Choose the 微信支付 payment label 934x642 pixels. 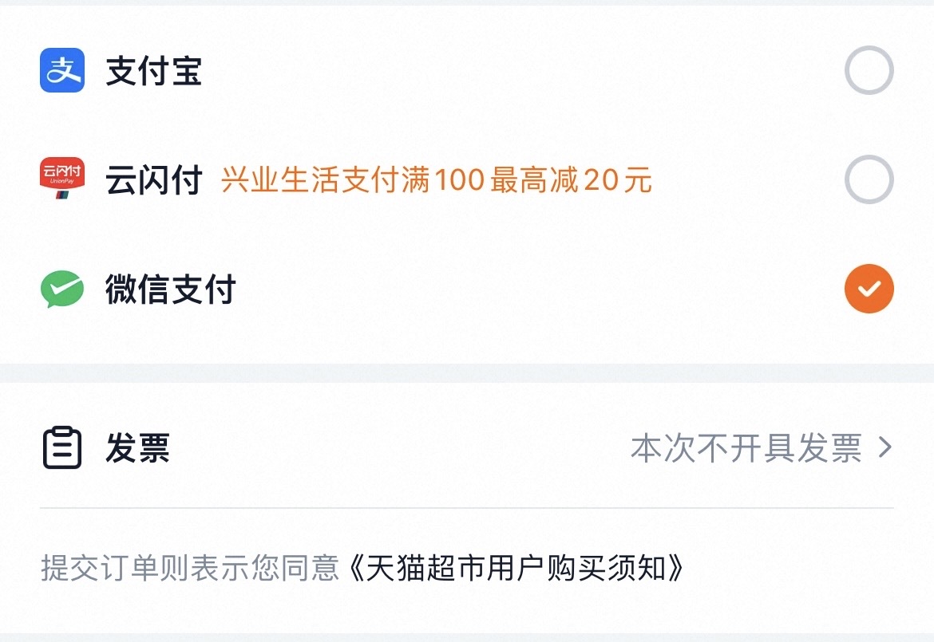pyautogui.click(x=171, y=289)
